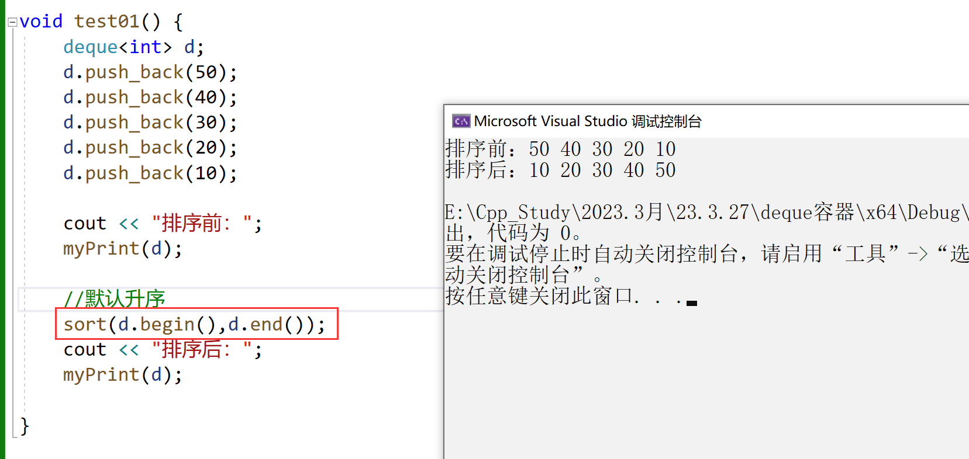Click the line d.push_back(40);
This screenshot has width=969, height=459.
tap(150, 98)
